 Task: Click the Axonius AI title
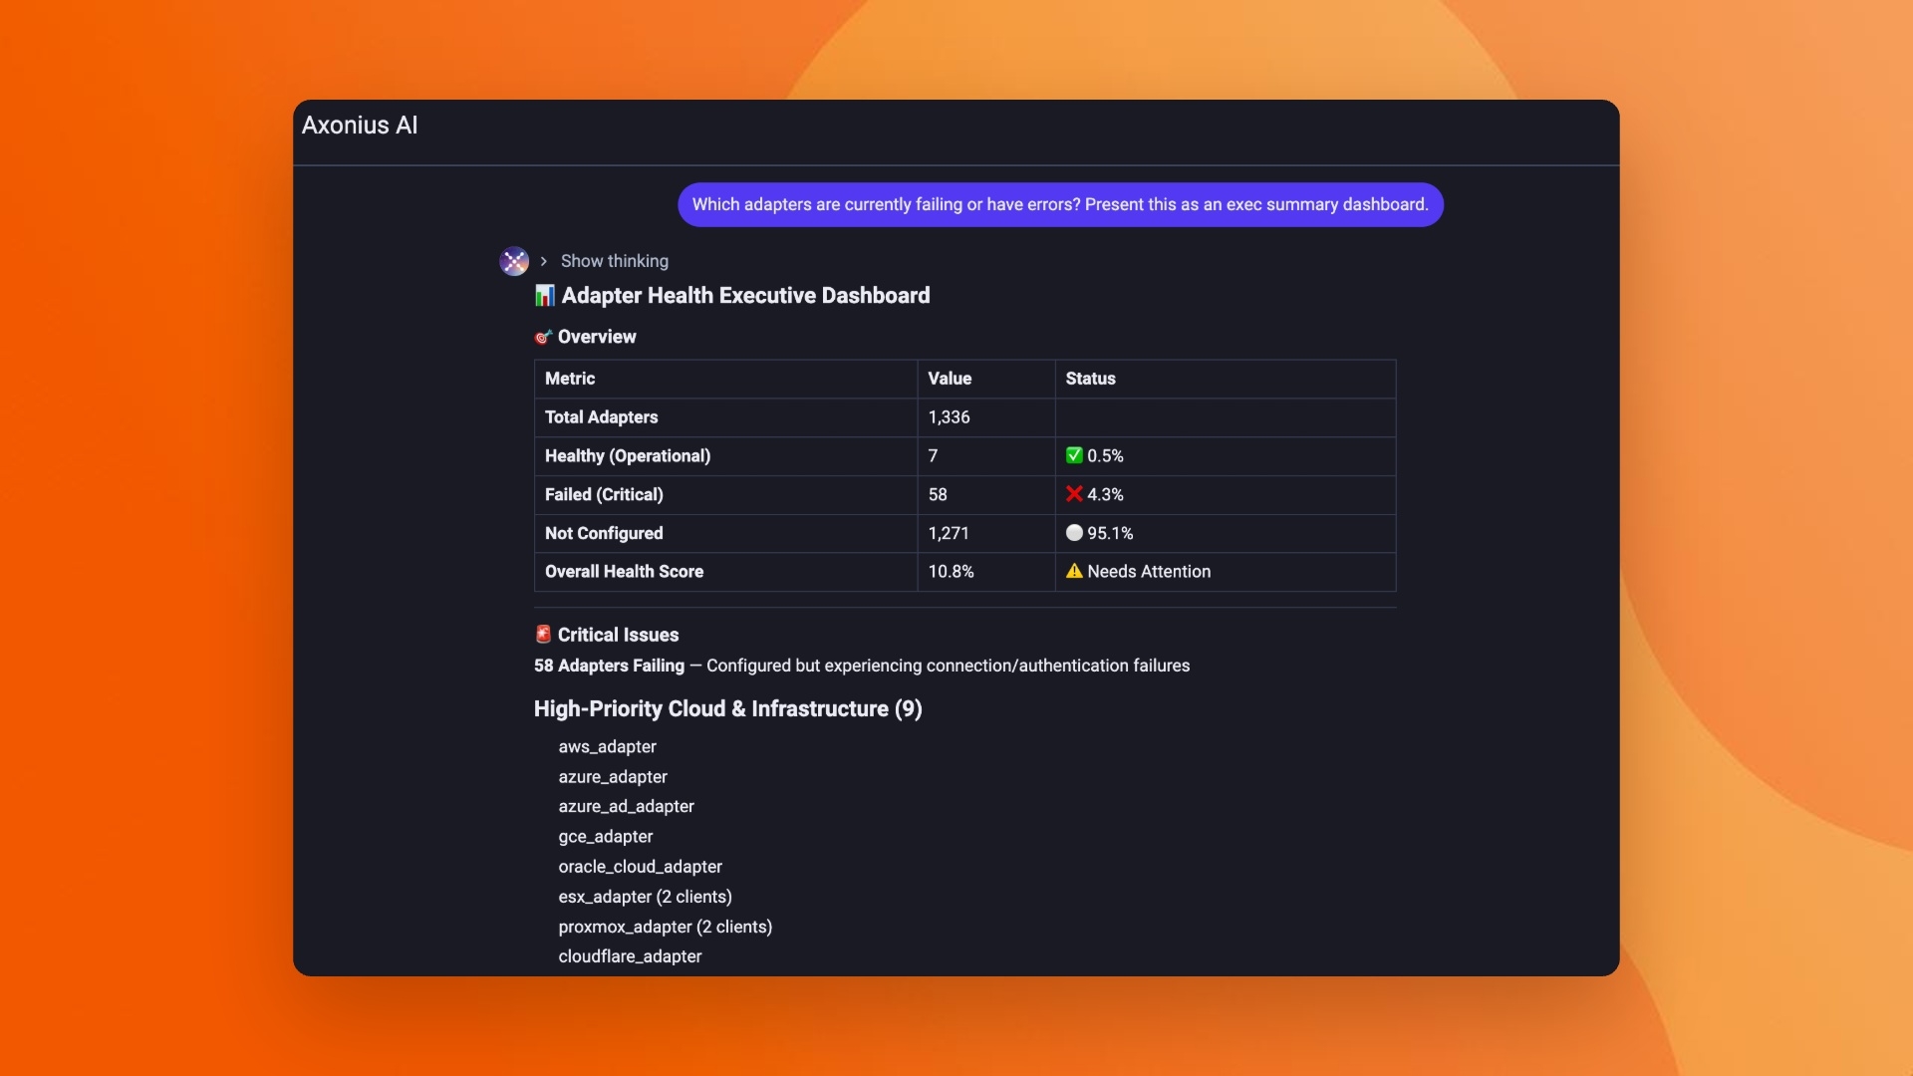360,126
